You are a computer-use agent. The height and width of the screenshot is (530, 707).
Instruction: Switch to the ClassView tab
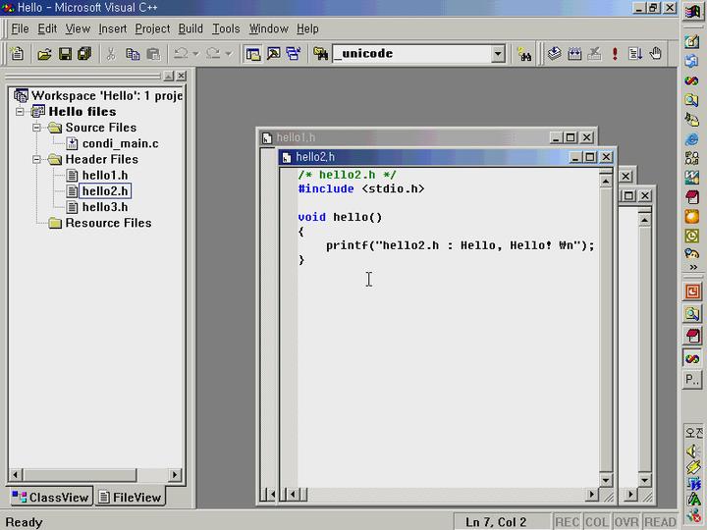click(50, 497)
